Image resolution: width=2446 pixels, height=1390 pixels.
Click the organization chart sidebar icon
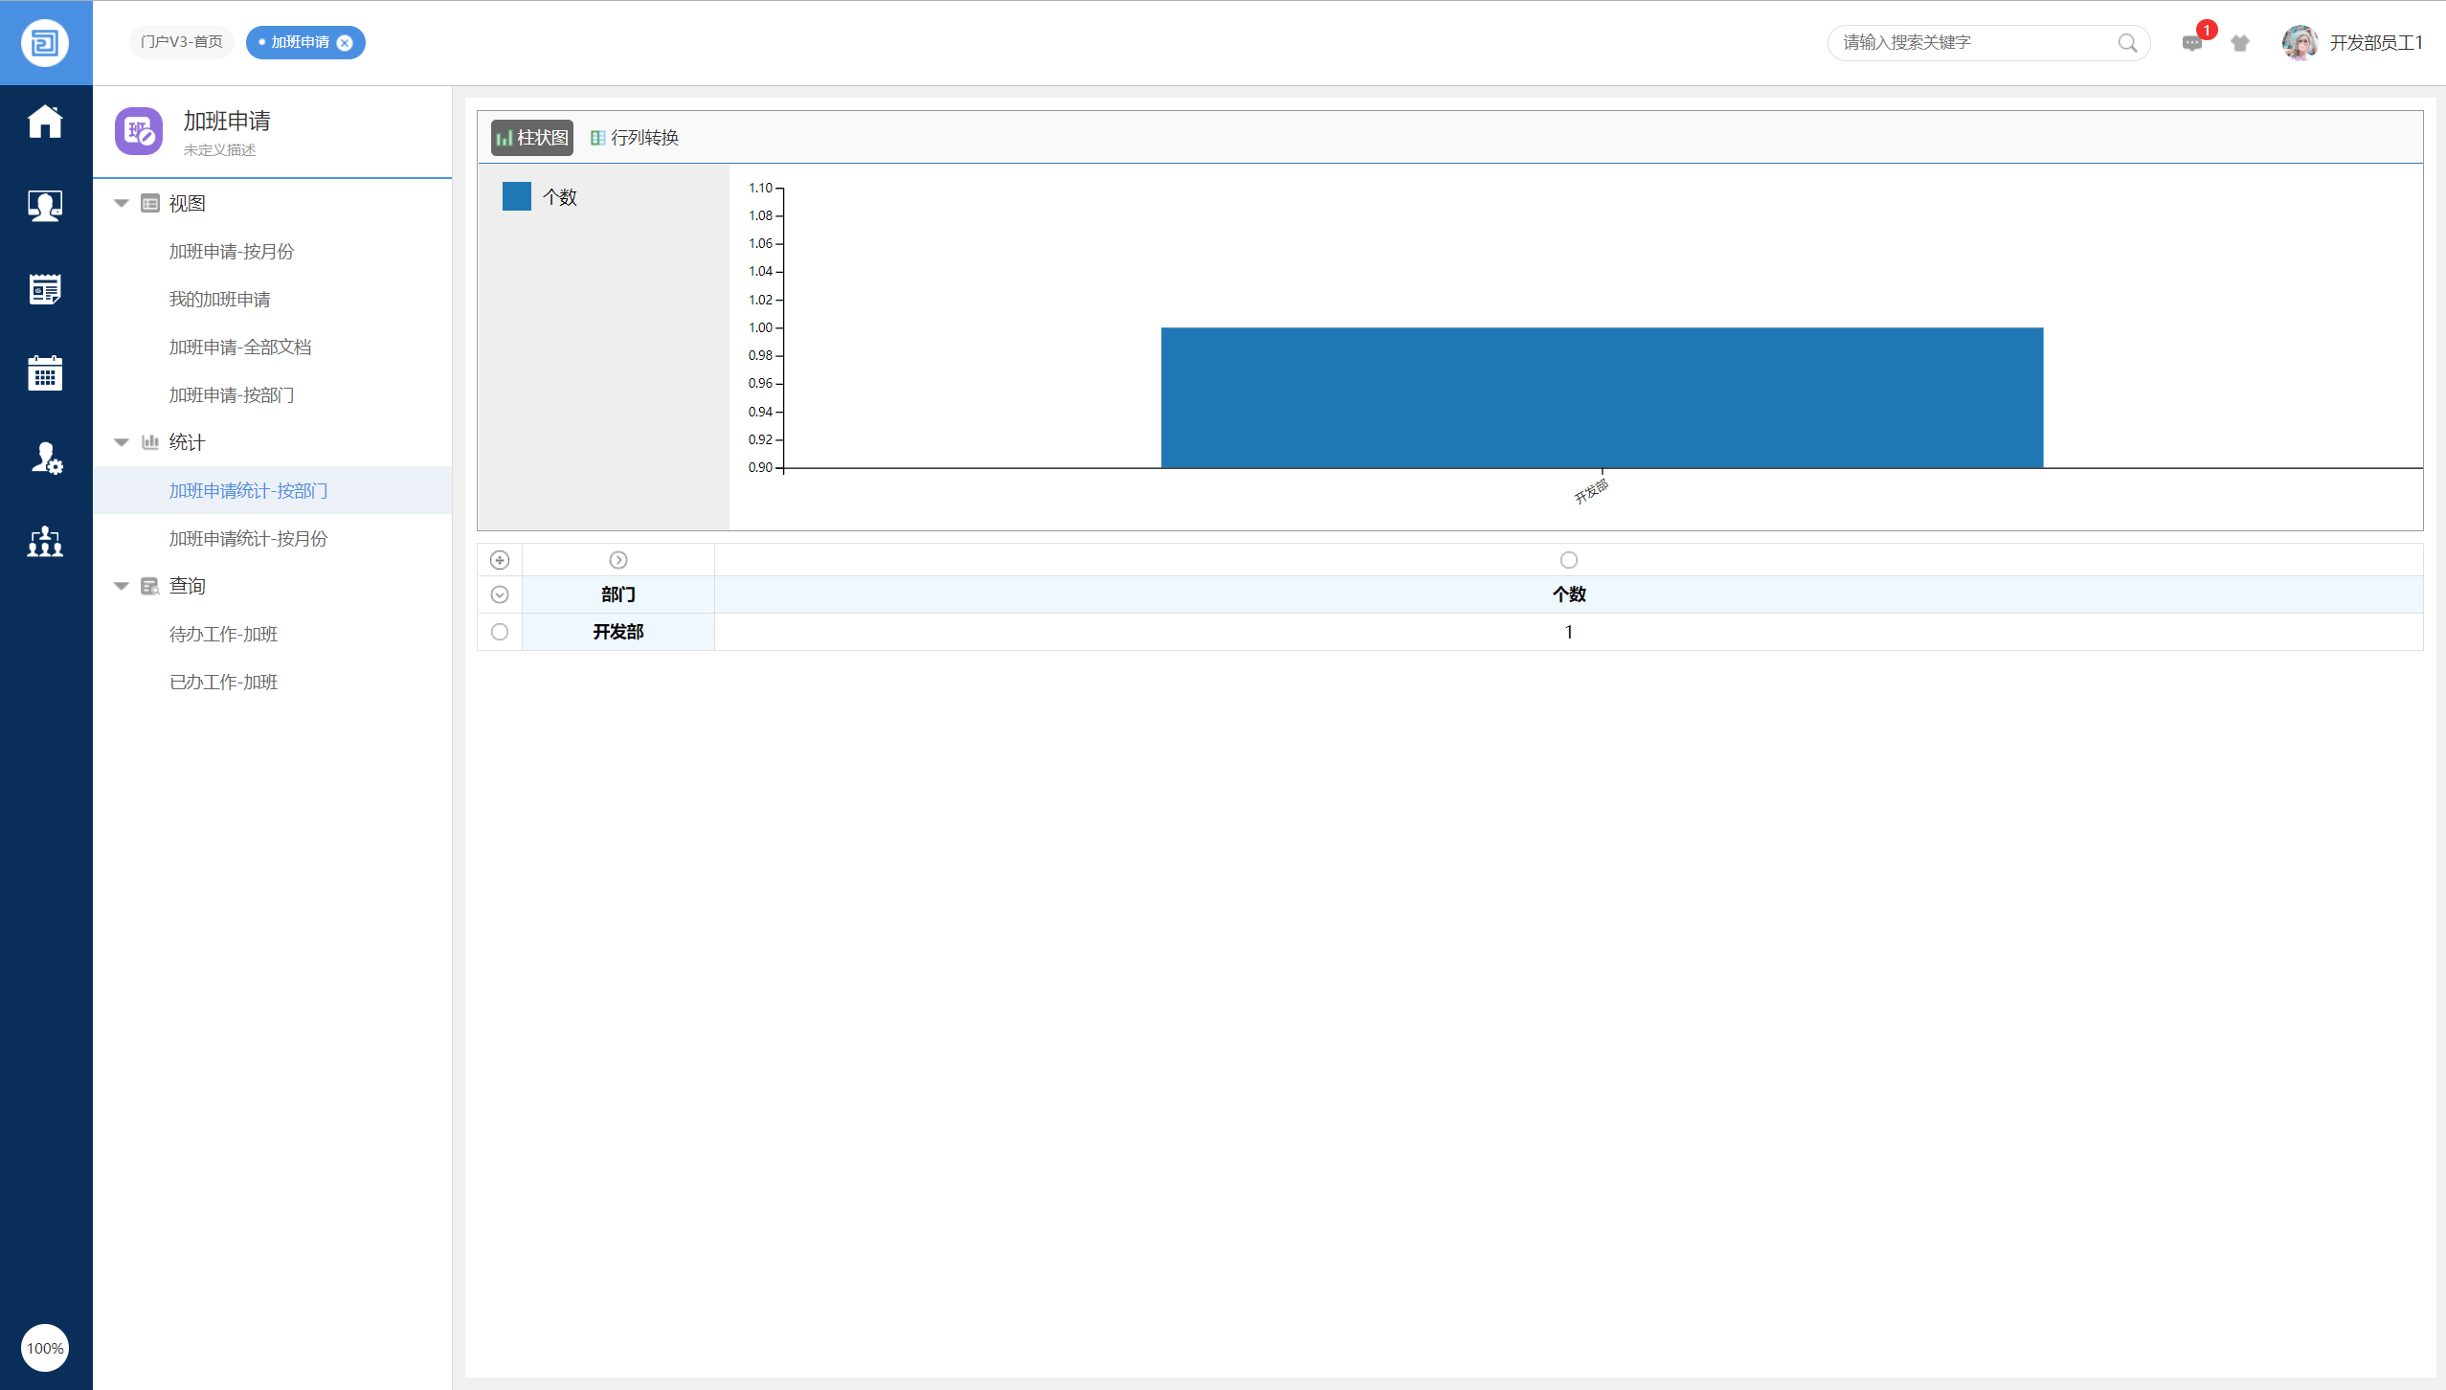[x=45, y=542]
